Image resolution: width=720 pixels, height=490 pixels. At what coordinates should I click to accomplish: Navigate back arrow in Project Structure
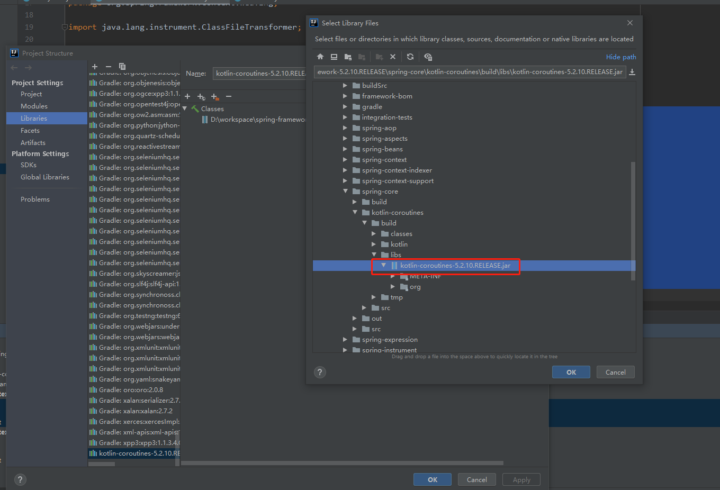coord(14,68)
